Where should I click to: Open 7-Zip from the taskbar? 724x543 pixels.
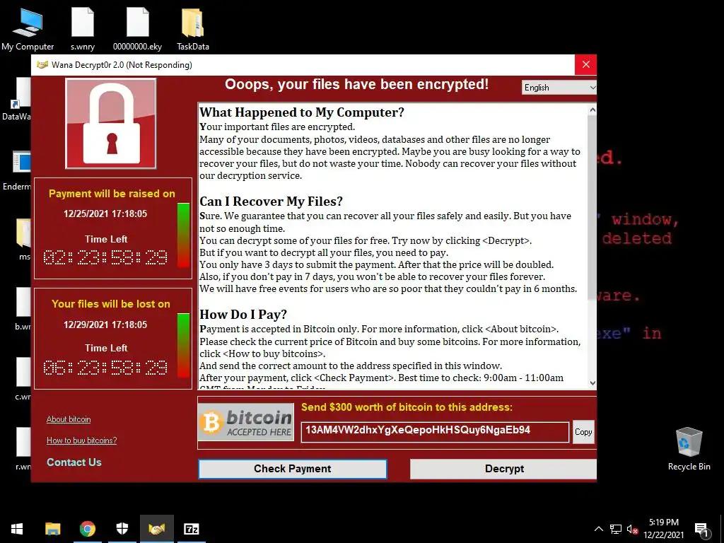pos(191,529)
